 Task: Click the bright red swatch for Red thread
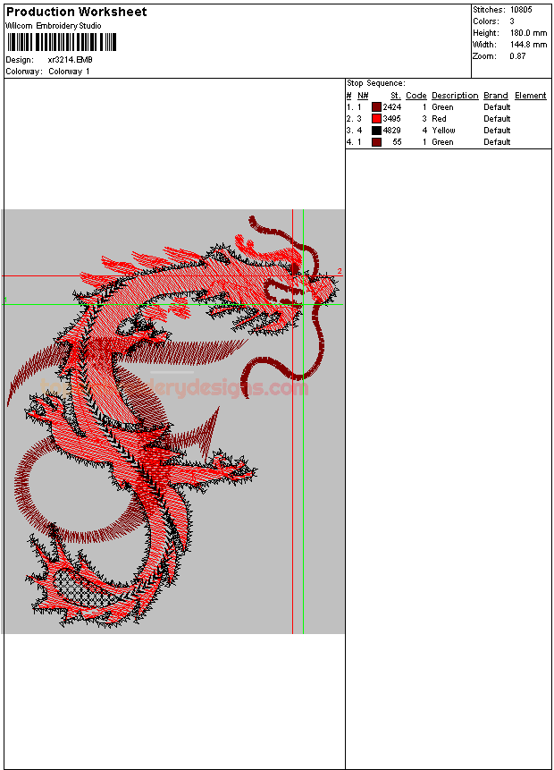pyautogui.click(x=376, y=119)
